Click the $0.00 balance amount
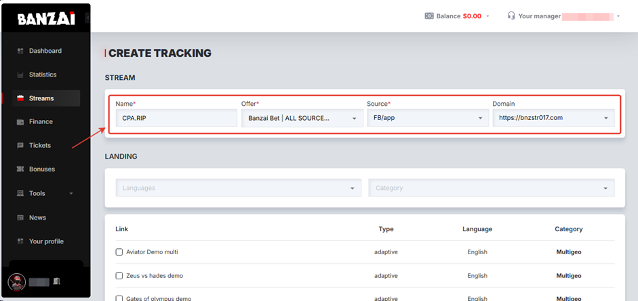The width and height of the screenshot is (638, 301). point(472,16)
